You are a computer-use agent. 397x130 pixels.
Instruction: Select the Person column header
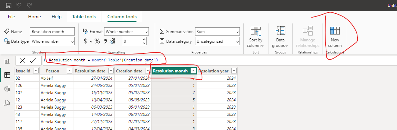tap(56, 71)
